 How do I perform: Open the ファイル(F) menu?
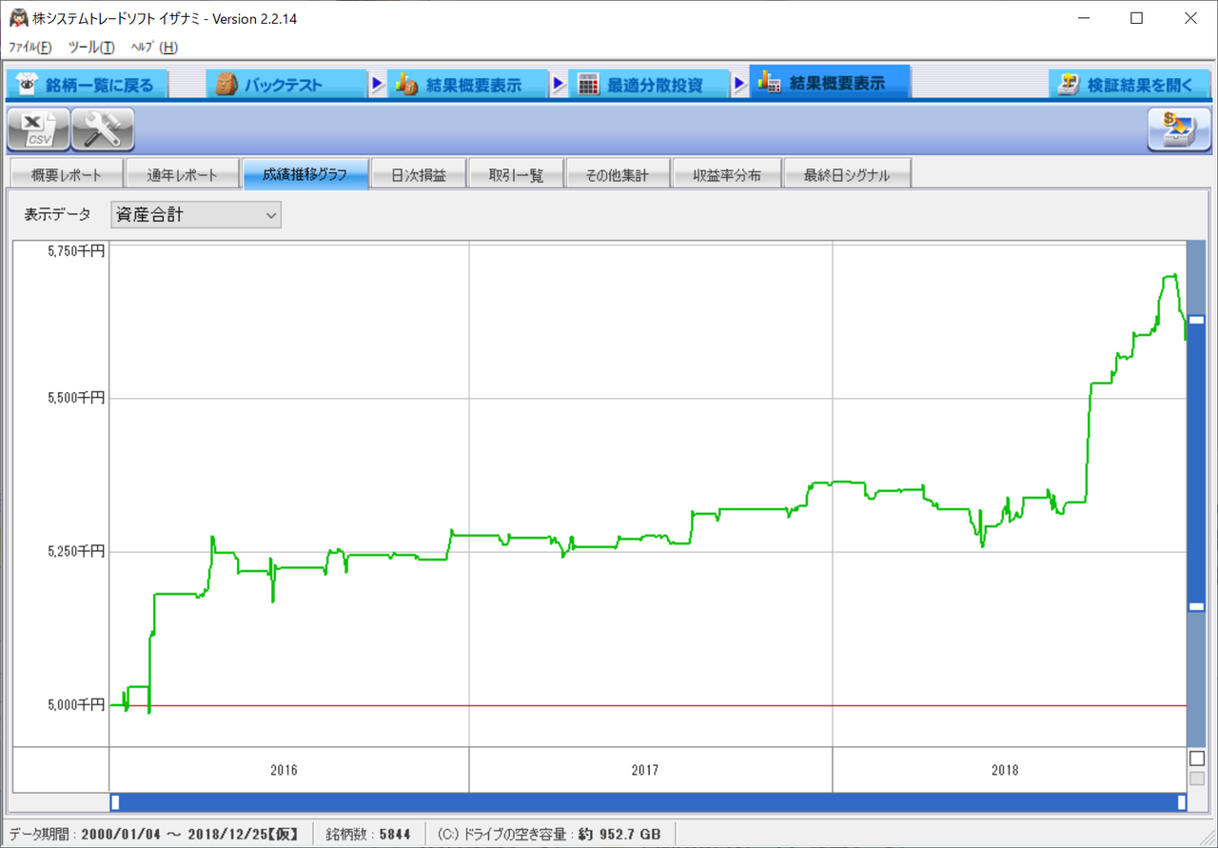point(30,48)
